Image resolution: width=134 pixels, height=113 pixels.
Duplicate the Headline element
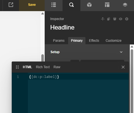click(109, 19)
